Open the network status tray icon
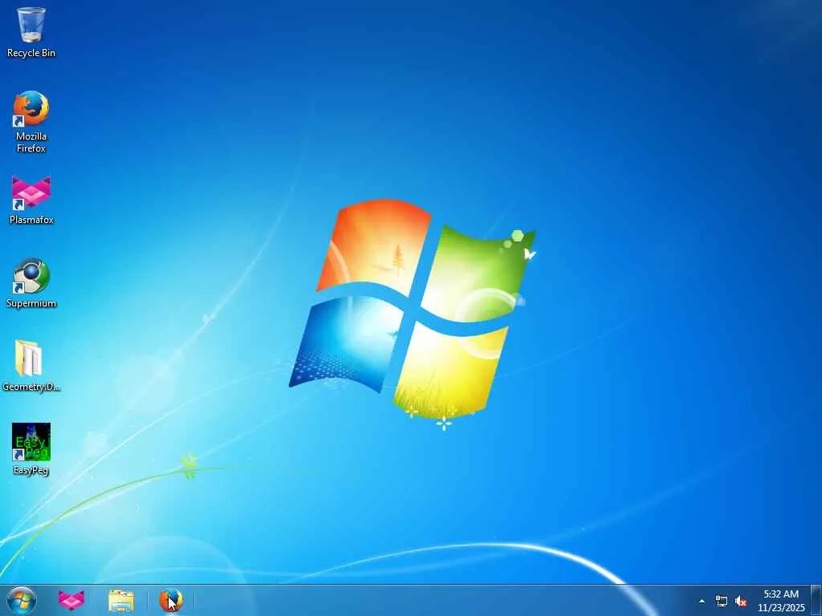Image resolution: width=822 pixels, height=616 pixels. point(722,601)
